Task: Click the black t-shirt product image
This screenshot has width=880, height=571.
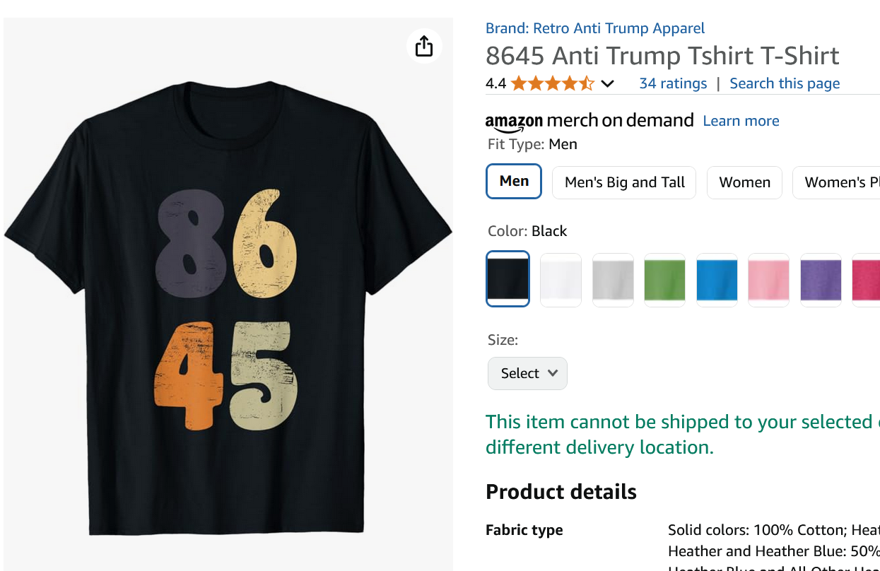Action: click(x=228, y=304)
